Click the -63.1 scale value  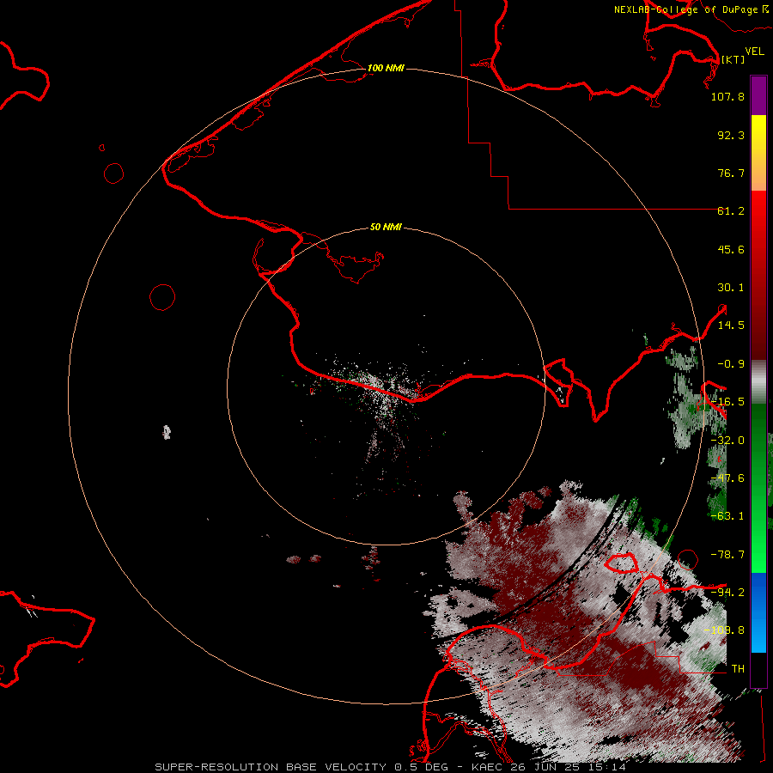727,516
